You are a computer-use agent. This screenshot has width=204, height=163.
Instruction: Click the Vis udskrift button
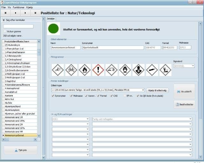click(184, 91)
